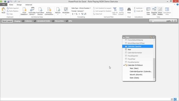Select the FiscalQuarter column
Viewport: 179px width, 101px height.
[x=138, y=56]
